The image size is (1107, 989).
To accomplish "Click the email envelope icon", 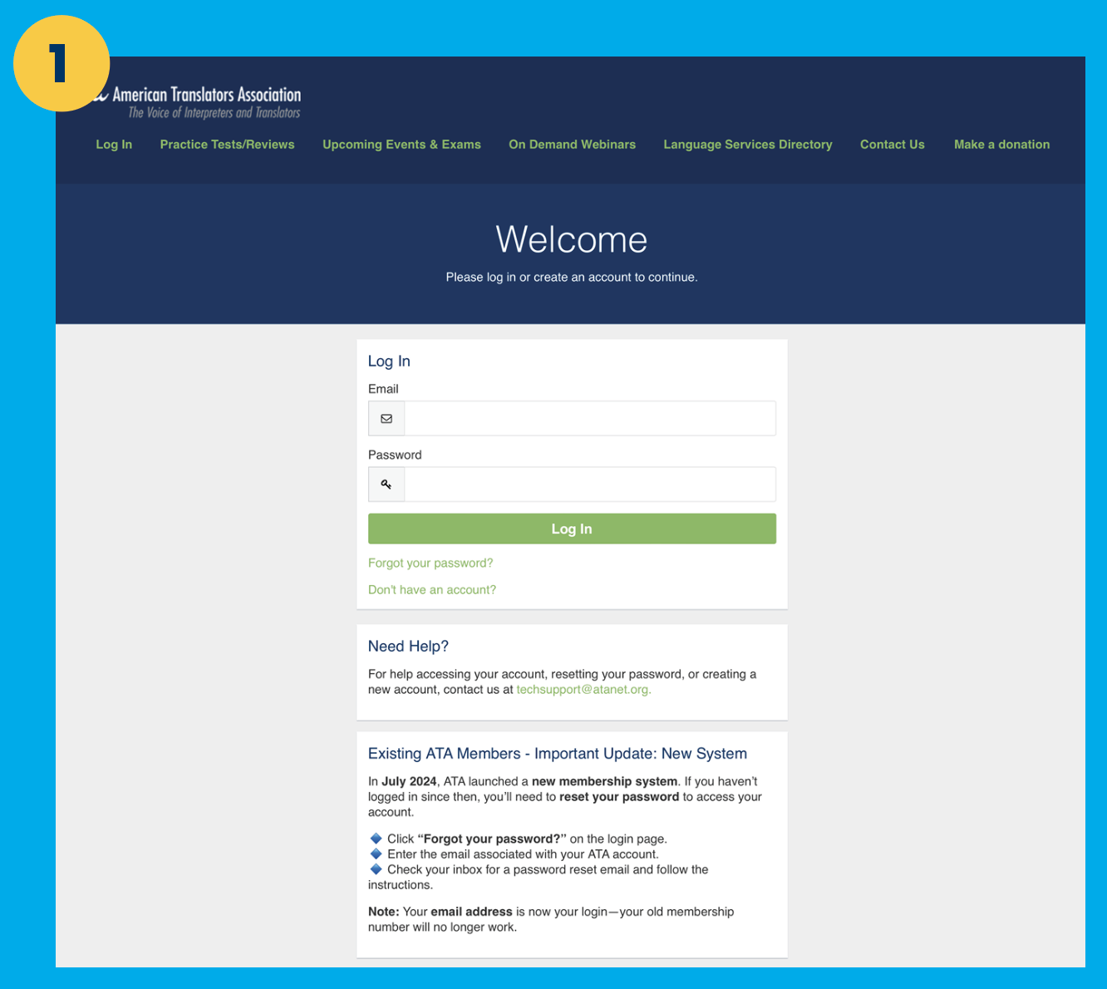I will coord(386,418).
